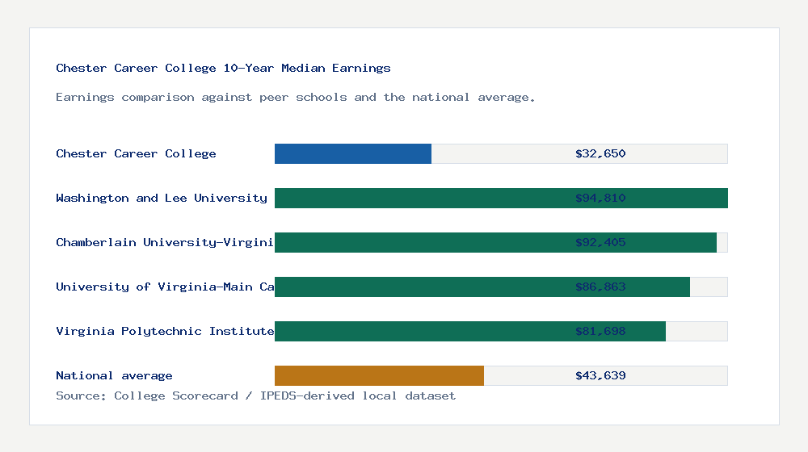The width and height of the screenshot is (808, 452).
Task: Click the $81,698 earnings value
Action: point(600,331)
